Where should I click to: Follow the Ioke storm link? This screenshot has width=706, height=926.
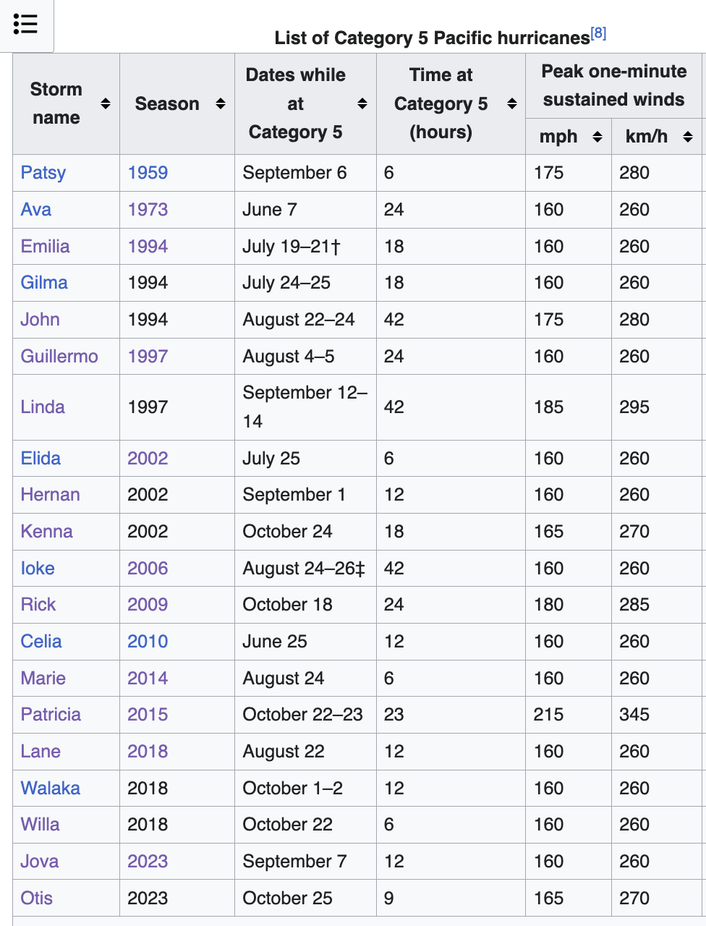[38, 568]
